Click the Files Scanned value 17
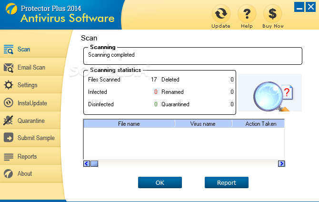The height and width of the screenshot is (202, 319). (154, 80)
